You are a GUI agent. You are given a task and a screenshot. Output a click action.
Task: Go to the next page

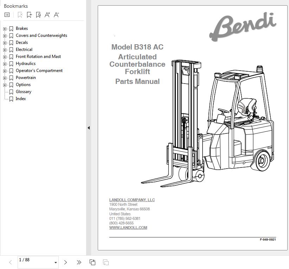[x=65, y=262]
